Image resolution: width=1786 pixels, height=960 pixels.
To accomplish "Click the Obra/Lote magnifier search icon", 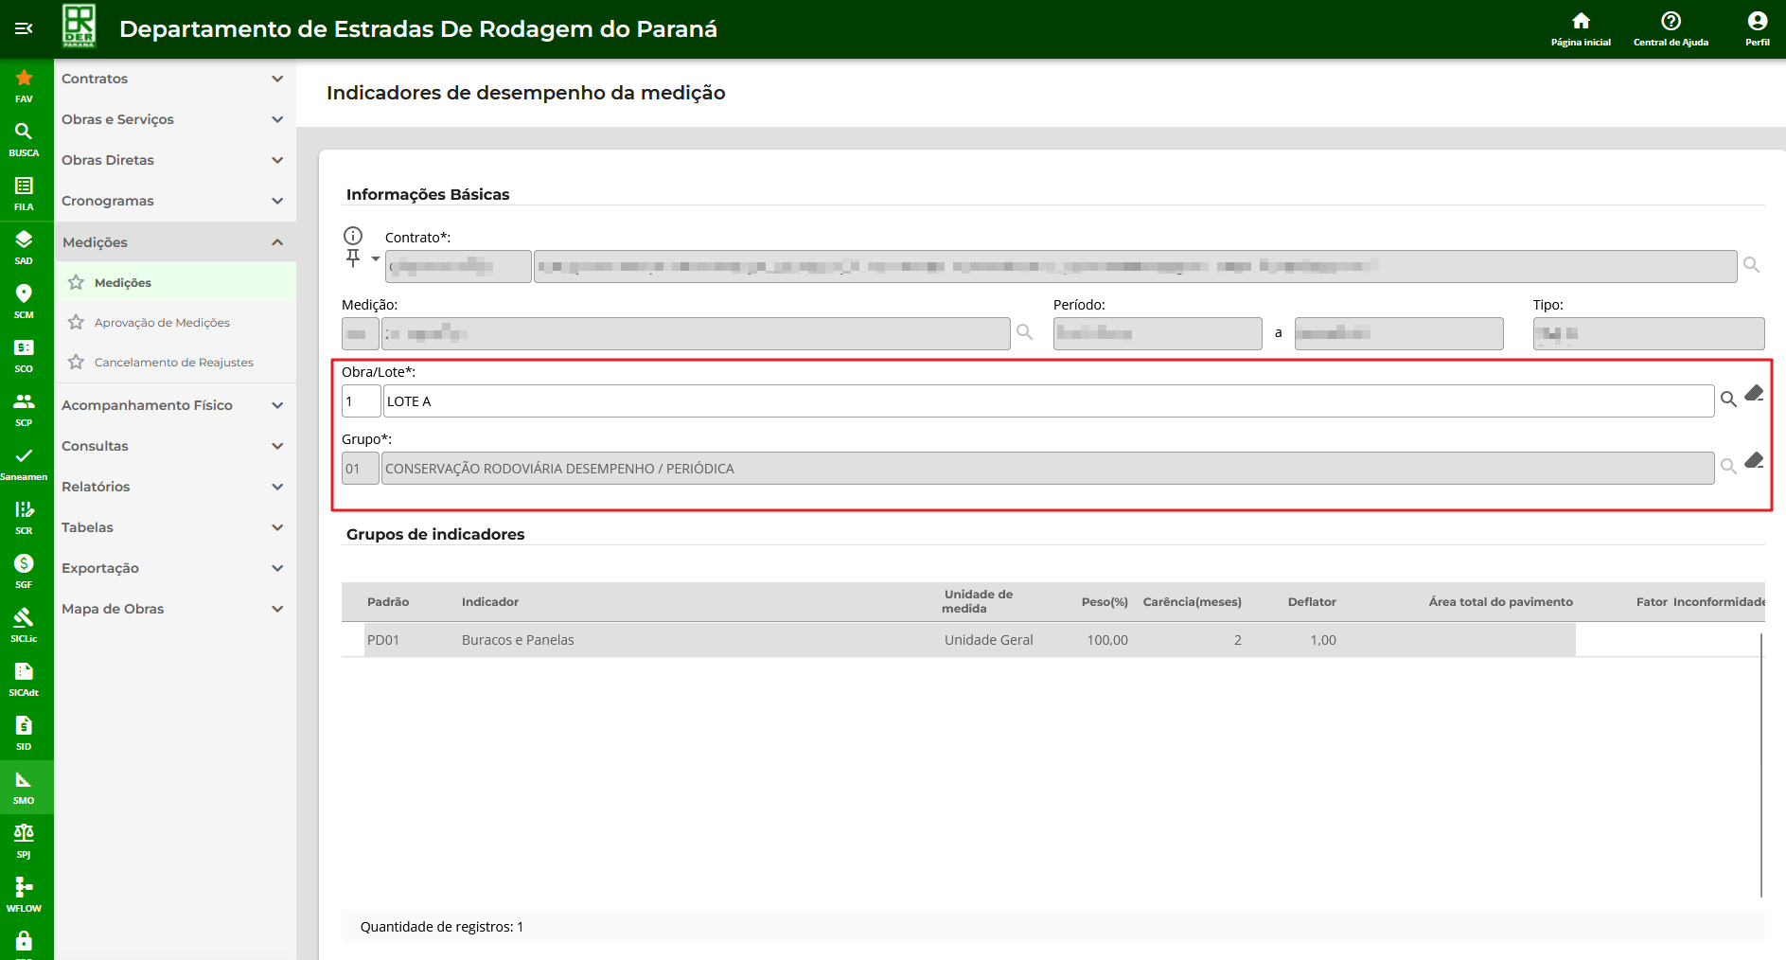I will (x=1728, y=400).
